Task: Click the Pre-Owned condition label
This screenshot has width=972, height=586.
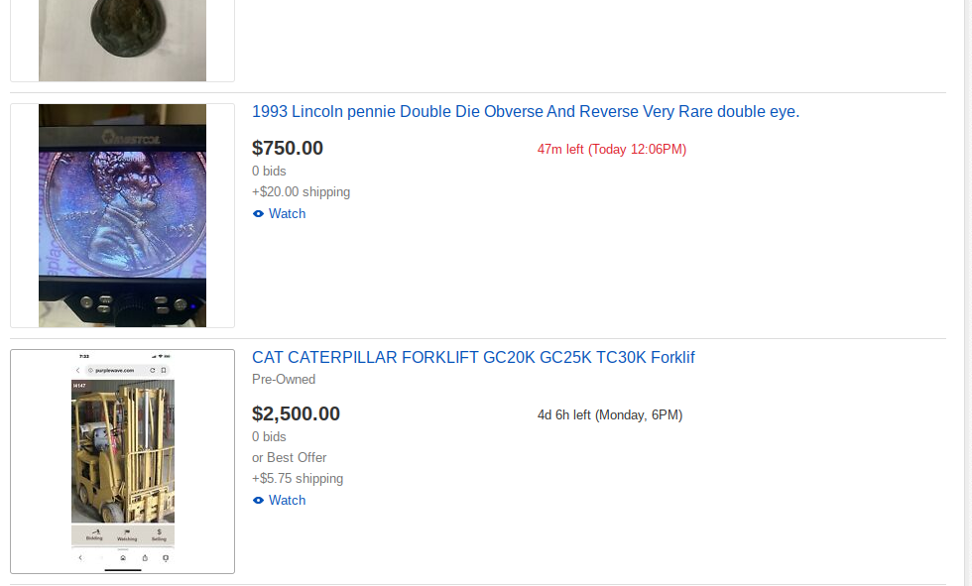Action: [x=284, y=379]
